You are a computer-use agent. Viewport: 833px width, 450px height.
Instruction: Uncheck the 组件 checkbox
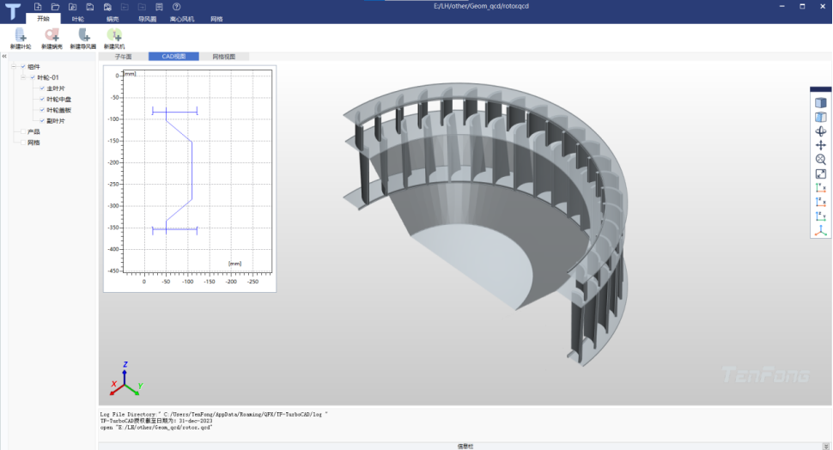pyautogui.click(x=23, y=67)
